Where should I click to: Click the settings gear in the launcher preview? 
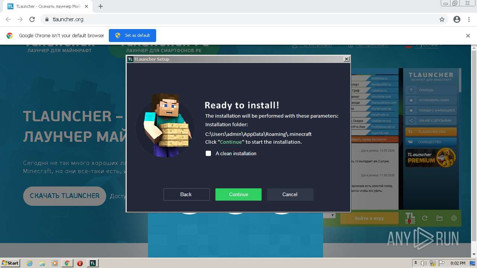pyautogui.click(x=454, y=218)
